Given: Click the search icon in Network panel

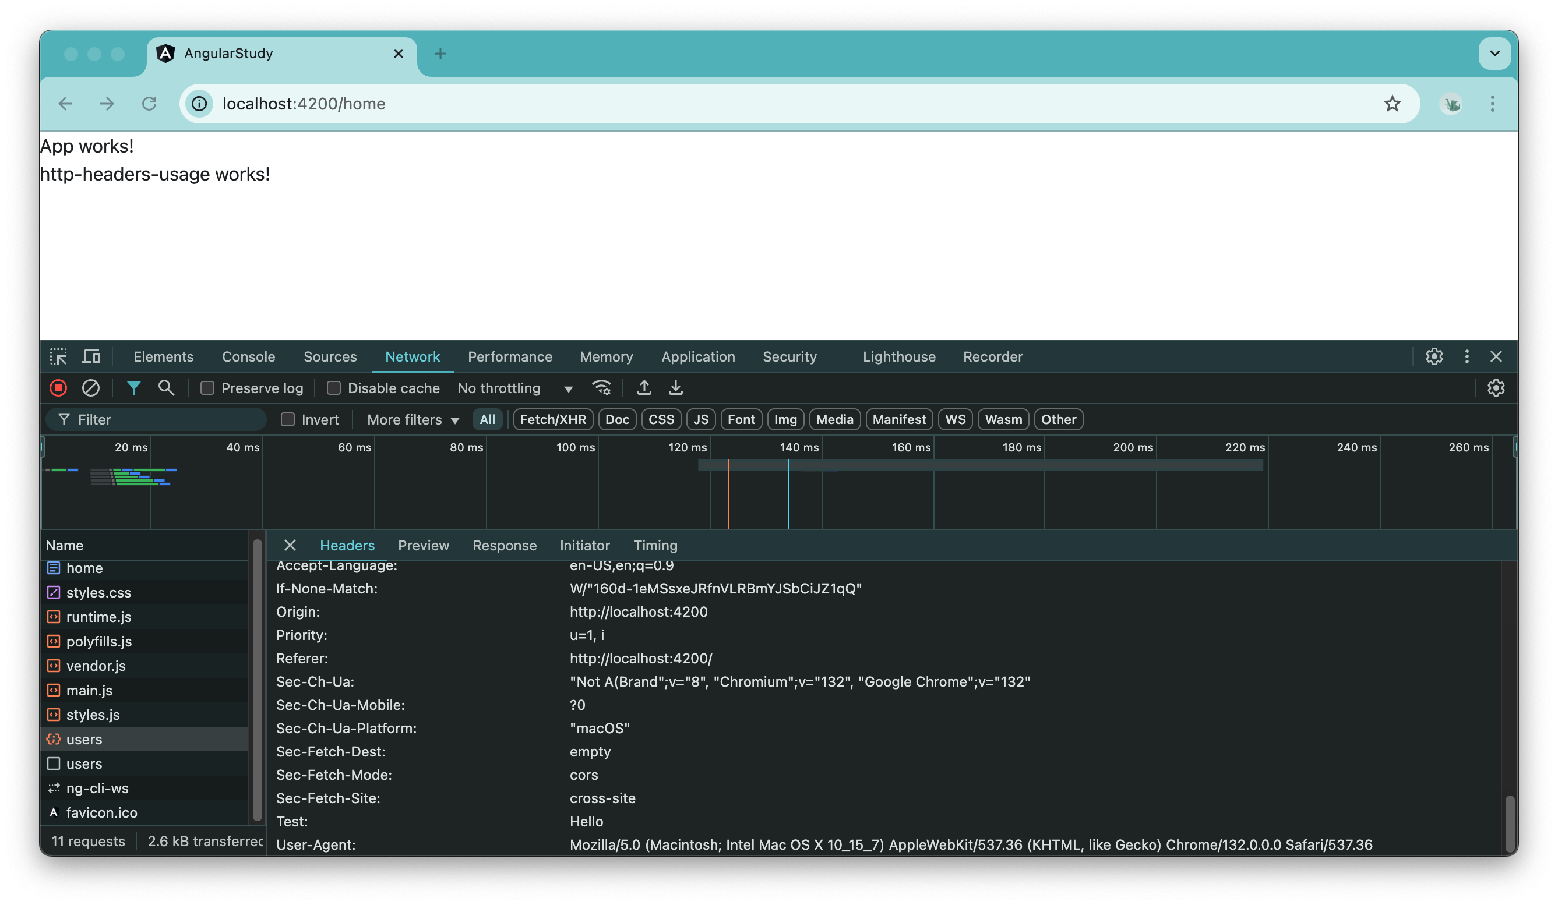Looking at the screenshot, I should pos(165,388).
